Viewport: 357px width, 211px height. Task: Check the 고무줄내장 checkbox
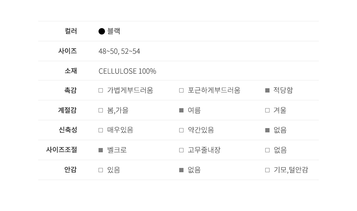(x=181, y=150)
